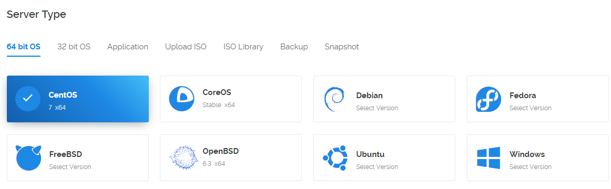Open the Application tab
611x189 pixels.
pos(128,47)
